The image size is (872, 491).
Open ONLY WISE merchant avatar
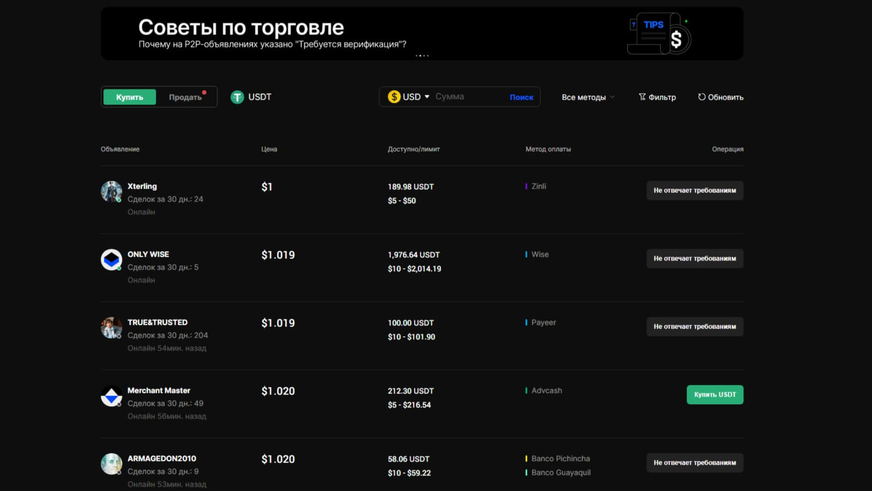[x=111, y=259]
